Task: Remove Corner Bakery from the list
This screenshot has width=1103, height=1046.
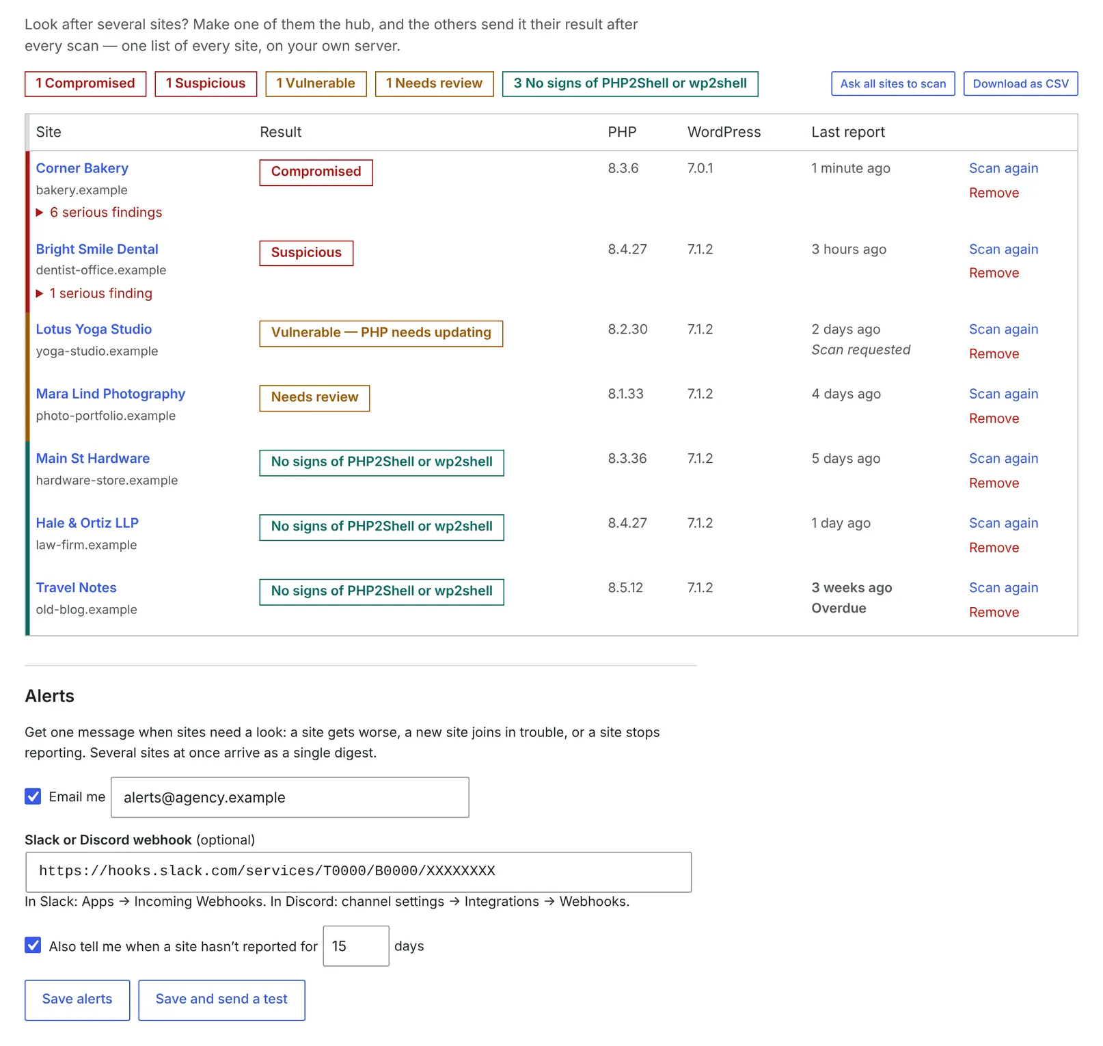Action: [994, 193]
